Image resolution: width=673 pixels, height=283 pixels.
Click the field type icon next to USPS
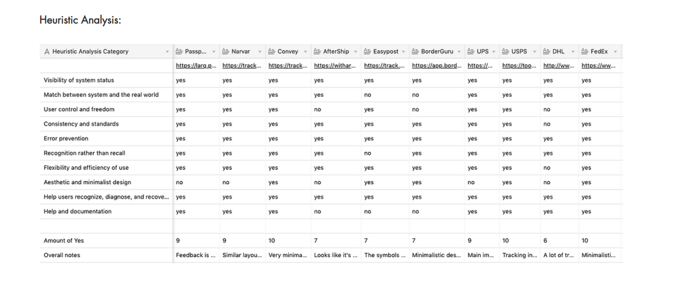pyautogui.click(x=505, y=52)
